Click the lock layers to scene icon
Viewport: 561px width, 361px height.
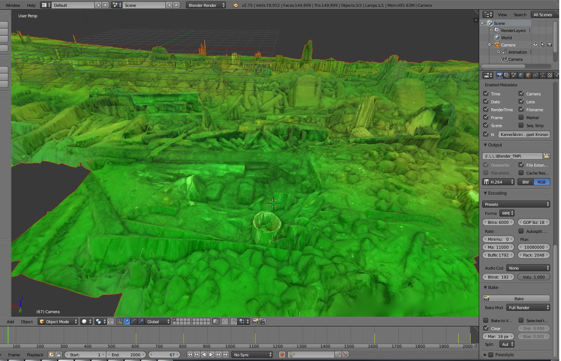216,321
